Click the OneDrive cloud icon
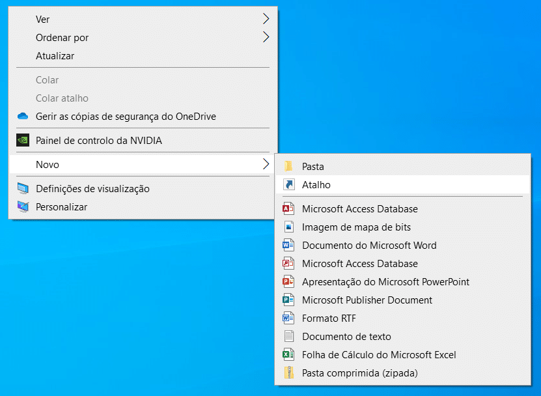 pyautogui.click(x=23, y=117)
